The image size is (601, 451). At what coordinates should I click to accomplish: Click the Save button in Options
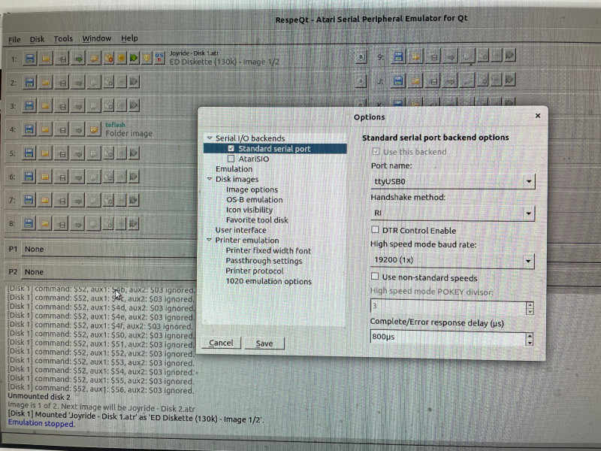(264, 343)
